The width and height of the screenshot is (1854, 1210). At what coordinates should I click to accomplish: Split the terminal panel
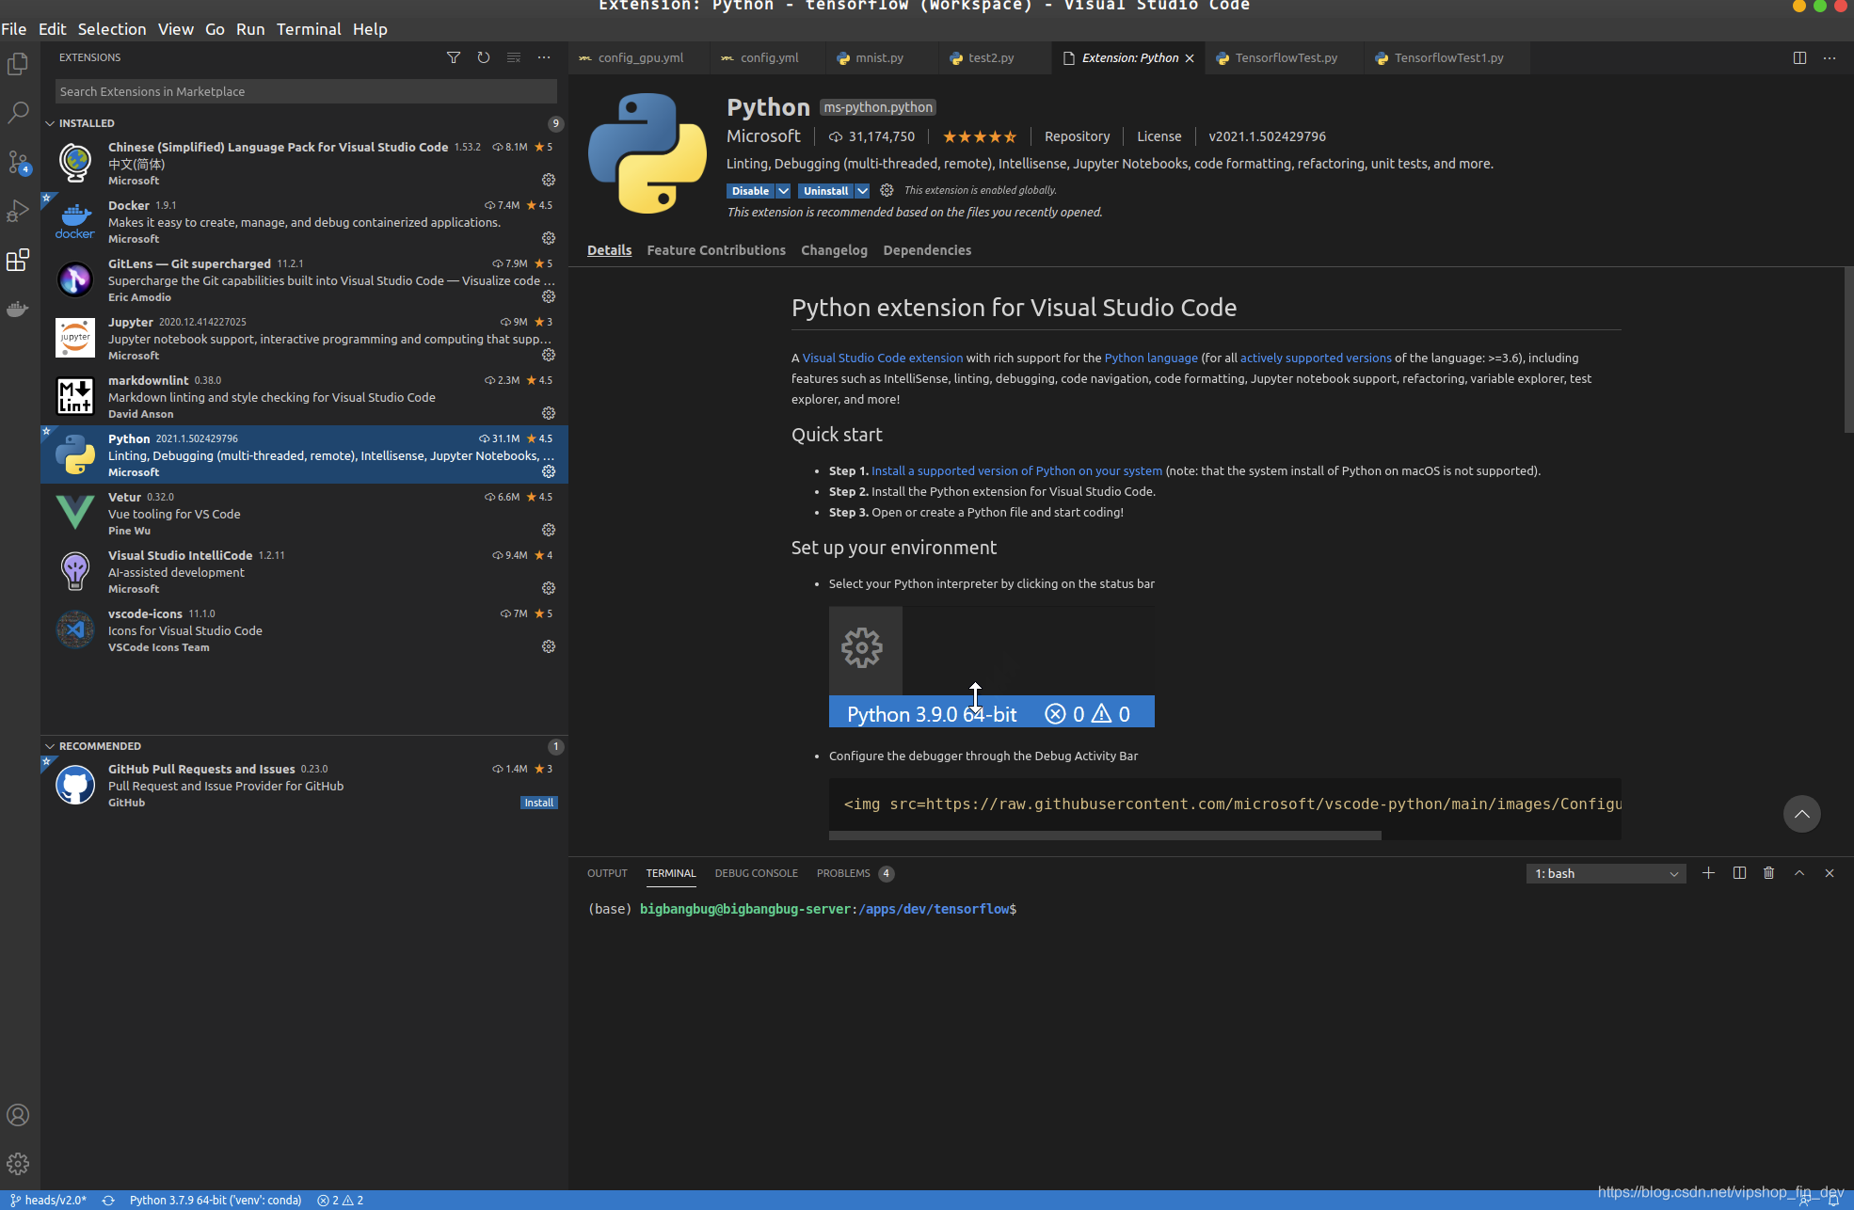tap(1739, 873)
